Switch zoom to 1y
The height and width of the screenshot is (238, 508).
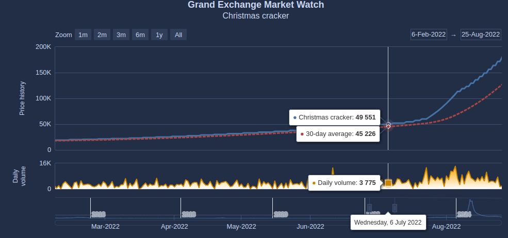(x=159, y=35)
